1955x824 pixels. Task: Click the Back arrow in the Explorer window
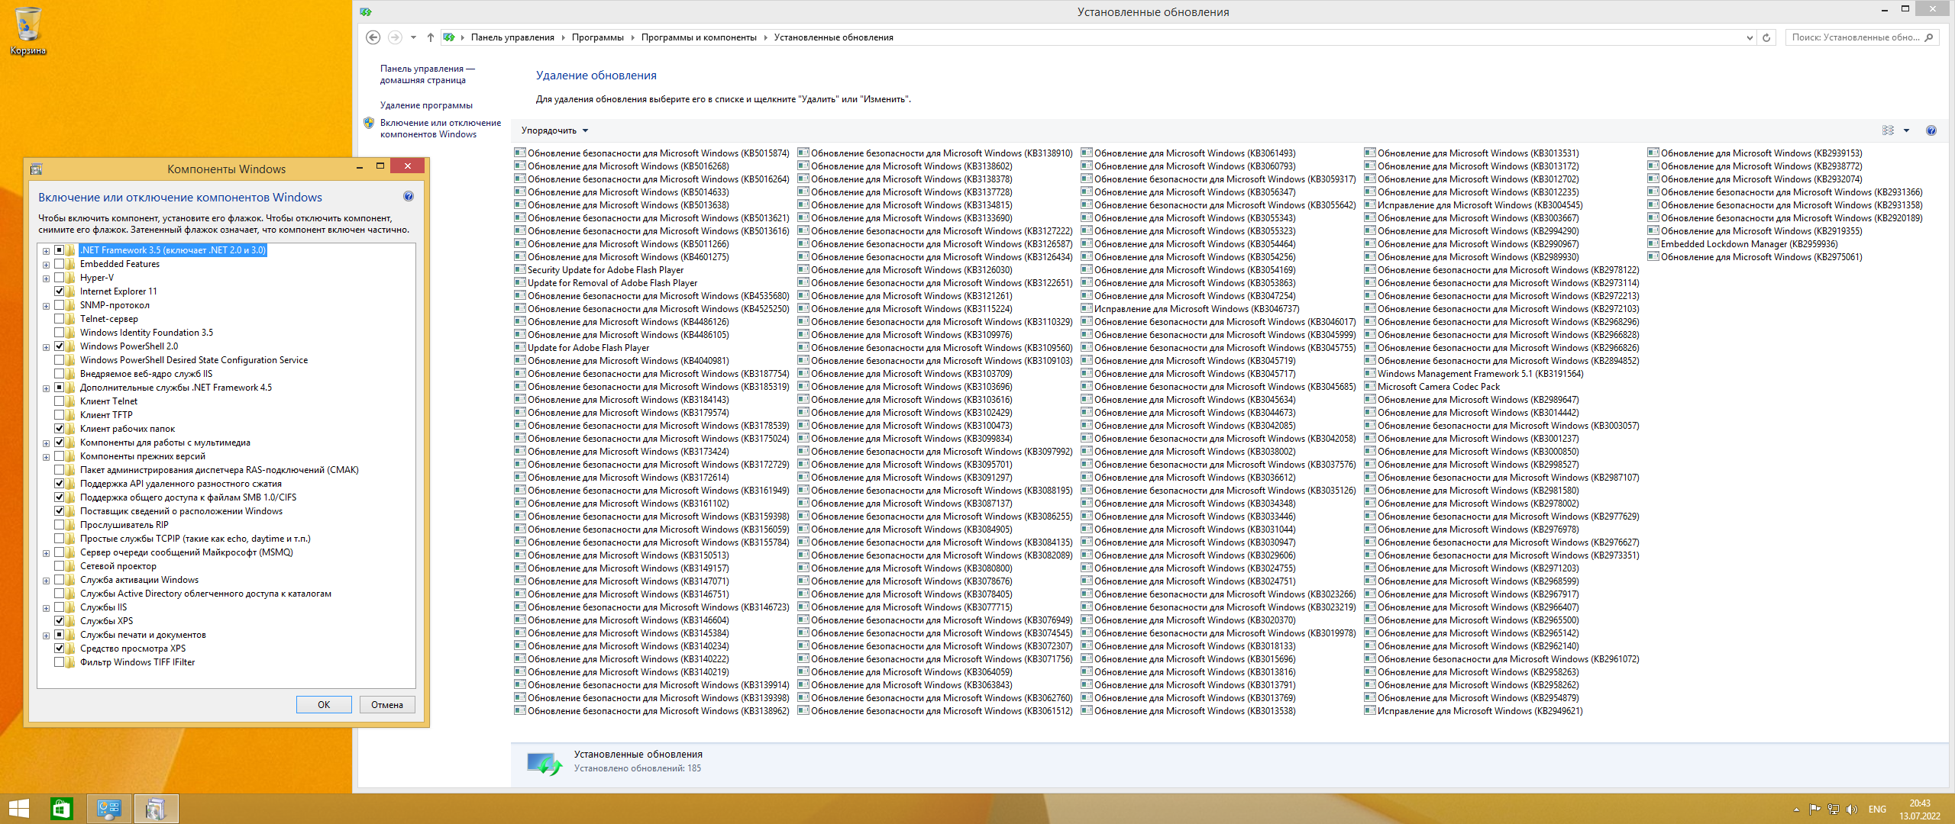click(x=373, y=37)
